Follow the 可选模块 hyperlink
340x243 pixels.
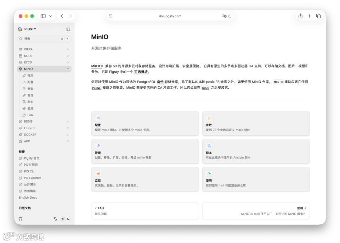point(141,72)
